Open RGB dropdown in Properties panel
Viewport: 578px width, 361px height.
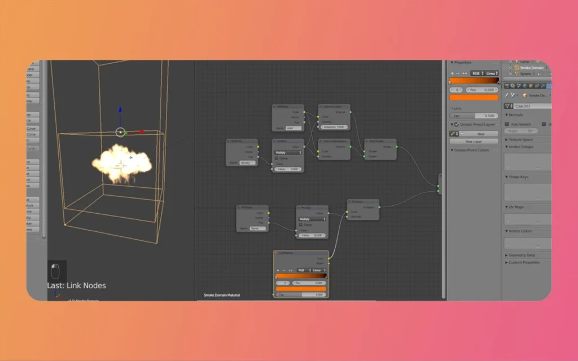478,73
